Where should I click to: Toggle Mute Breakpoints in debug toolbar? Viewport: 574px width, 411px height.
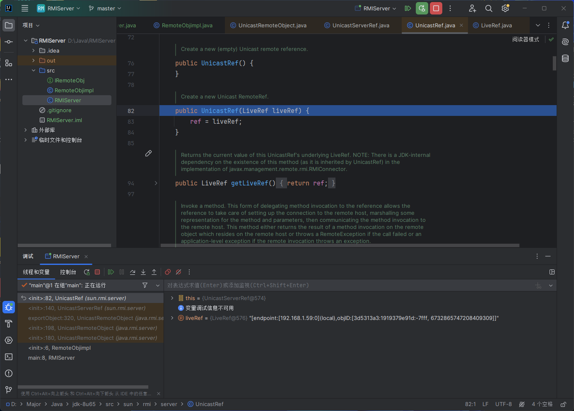178,272
